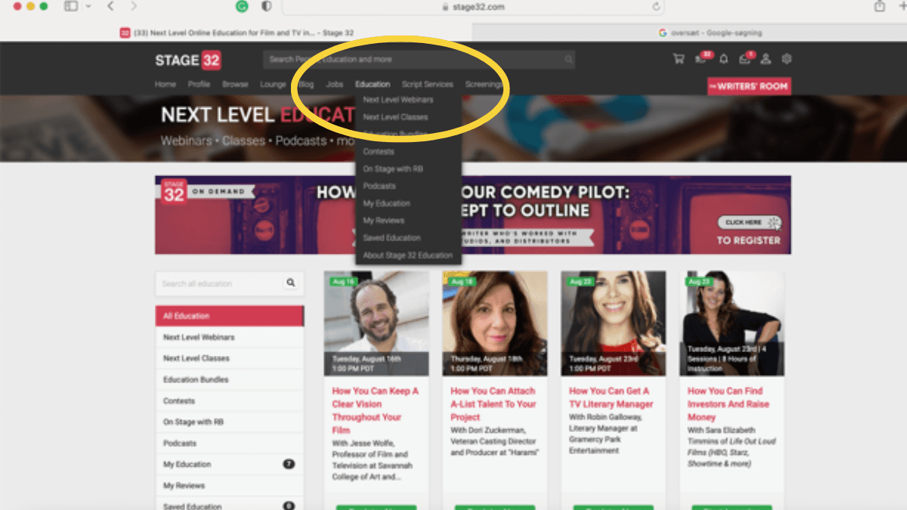
Task: Open On Stage with RB in sidebar
Action: coord(230,422)
